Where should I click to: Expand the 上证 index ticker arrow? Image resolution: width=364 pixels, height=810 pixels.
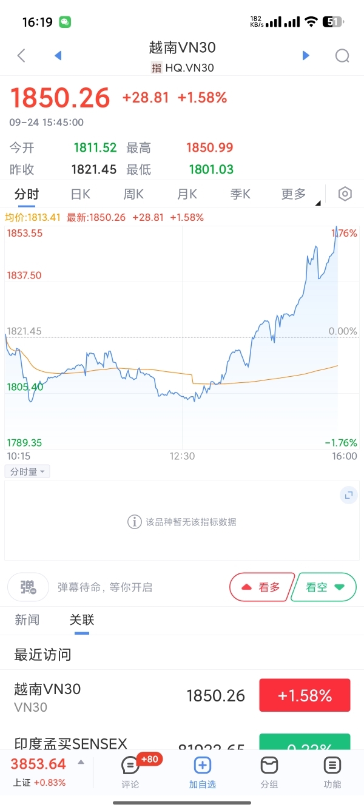(81, 763)
